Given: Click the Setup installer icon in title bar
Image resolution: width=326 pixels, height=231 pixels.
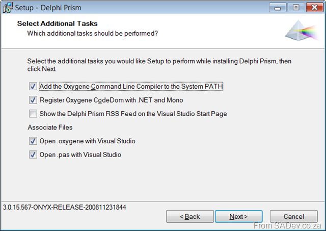Looking at the screenshot, I should (x=8, y=8).
